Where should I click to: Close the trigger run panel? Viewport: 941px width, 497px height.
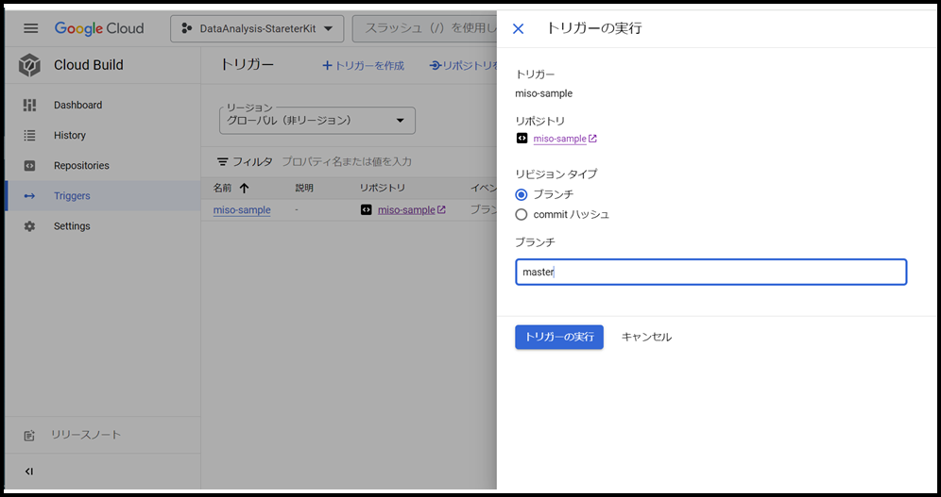click(518, 28)
